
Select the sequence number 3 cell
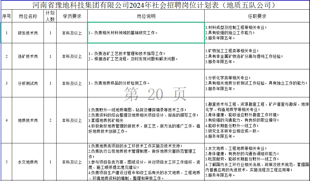(x=7, y=83)
